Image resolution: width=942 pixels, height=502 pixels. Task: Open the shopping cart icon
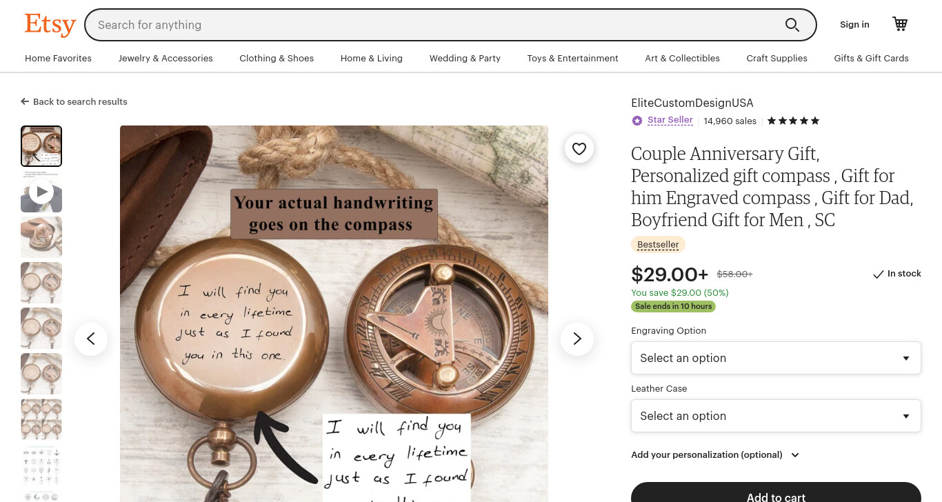pyautogui.click(x=900, y=24)
